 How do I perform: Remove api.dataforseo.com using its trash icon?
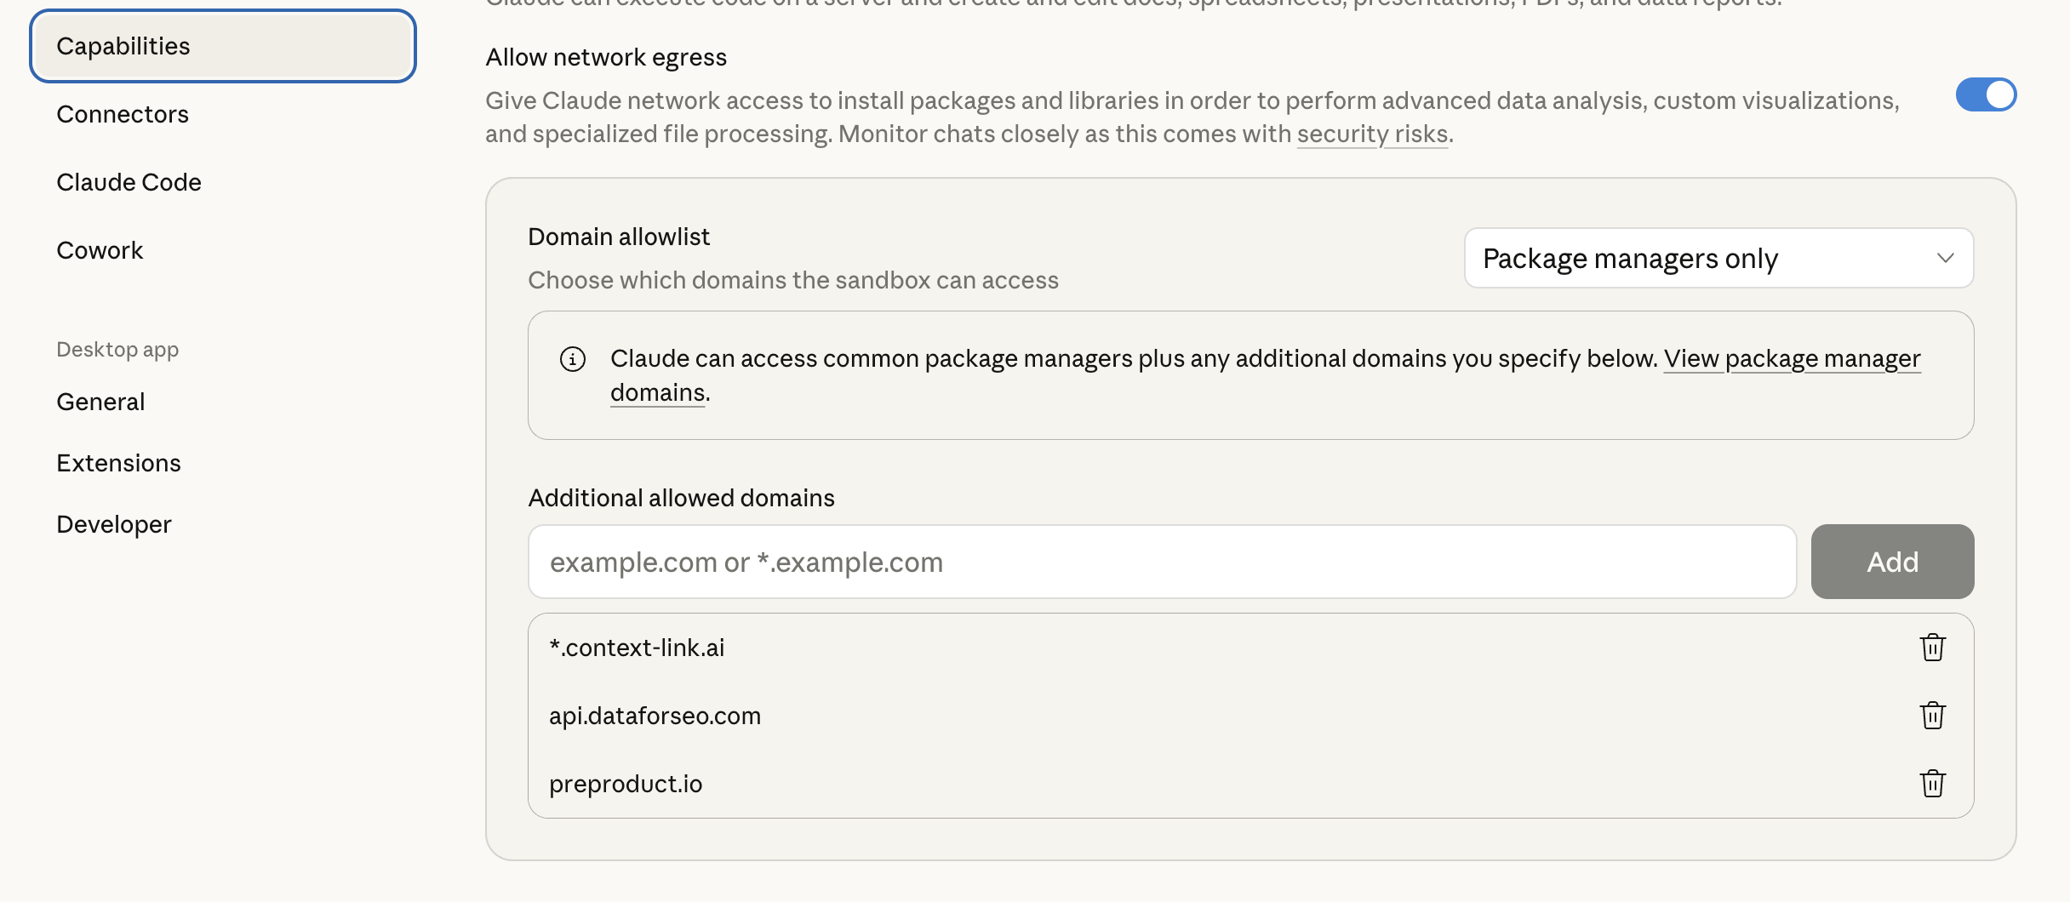point(1932,715)
